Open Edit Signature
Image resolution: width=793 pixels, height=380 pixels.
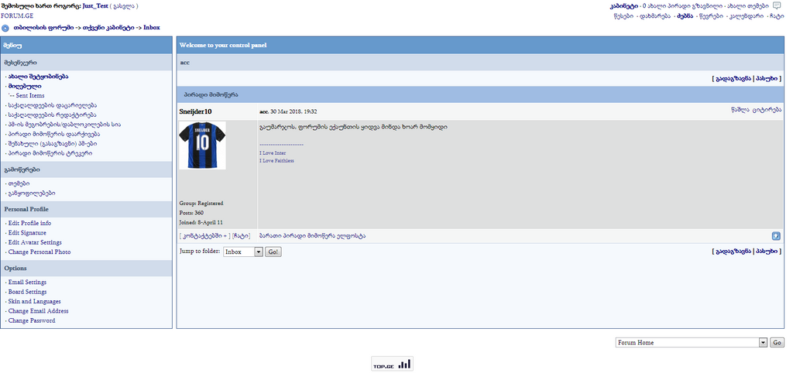(x=27, y=232)
